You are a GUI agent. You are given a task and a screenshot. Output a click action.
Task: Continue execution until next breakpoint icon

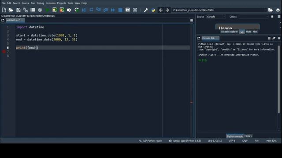coord(113,10)
